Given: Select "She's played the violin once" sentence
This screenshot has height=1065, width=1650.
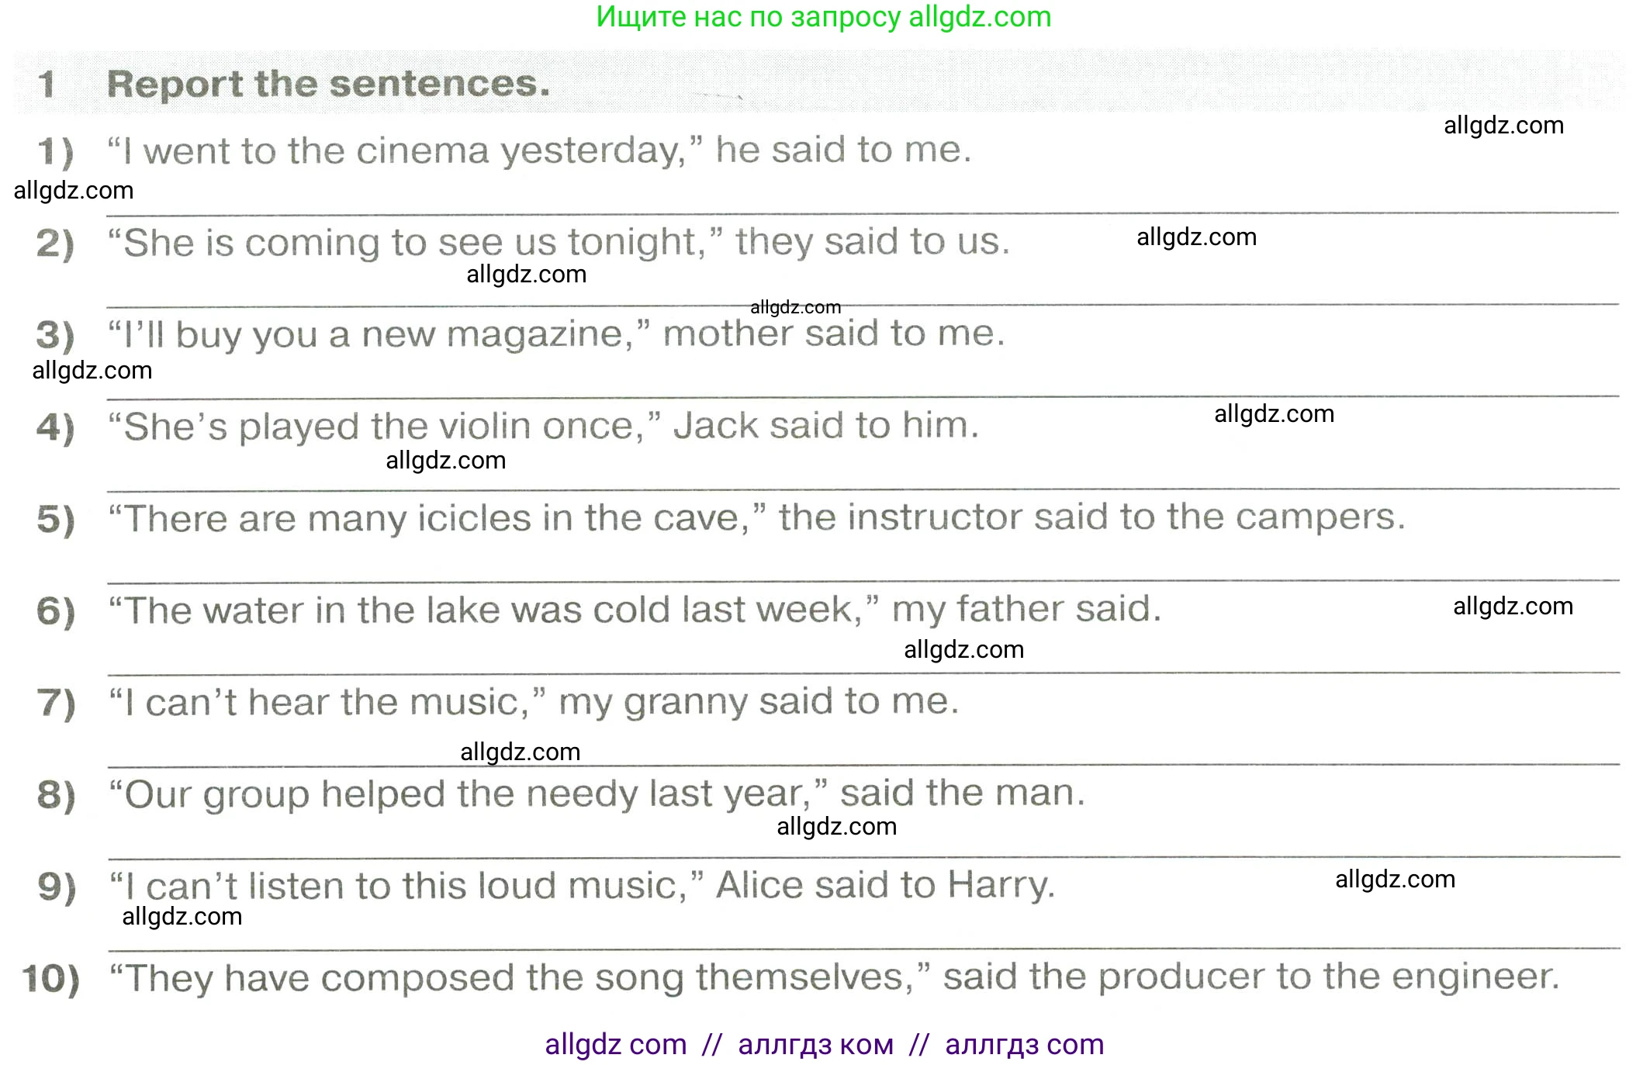Looking at the screenshot, I should tap(543, 426).
